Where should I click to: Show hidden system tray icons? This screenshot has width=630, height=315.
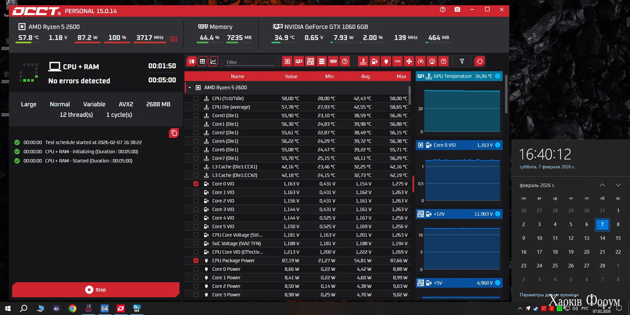point(520,308)
